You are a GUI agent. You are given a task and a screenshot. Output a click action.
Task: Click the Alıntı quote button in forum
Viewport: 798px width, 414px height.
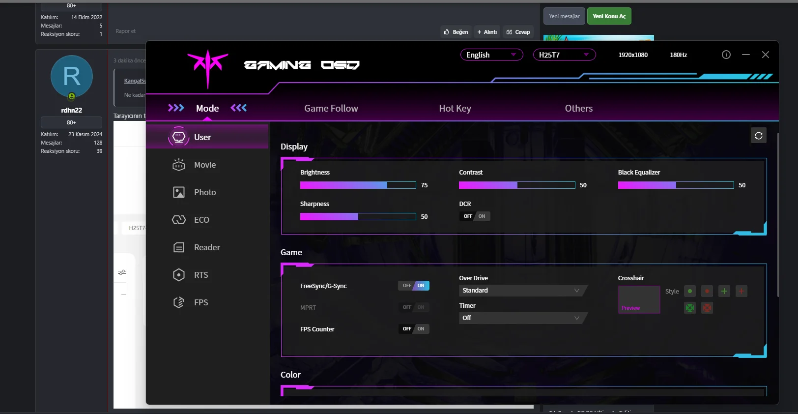point(487,32)
